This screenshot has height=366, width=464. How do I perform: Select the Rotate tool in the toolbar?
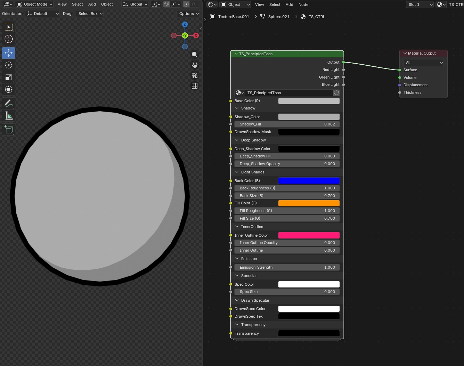point(9,65)
